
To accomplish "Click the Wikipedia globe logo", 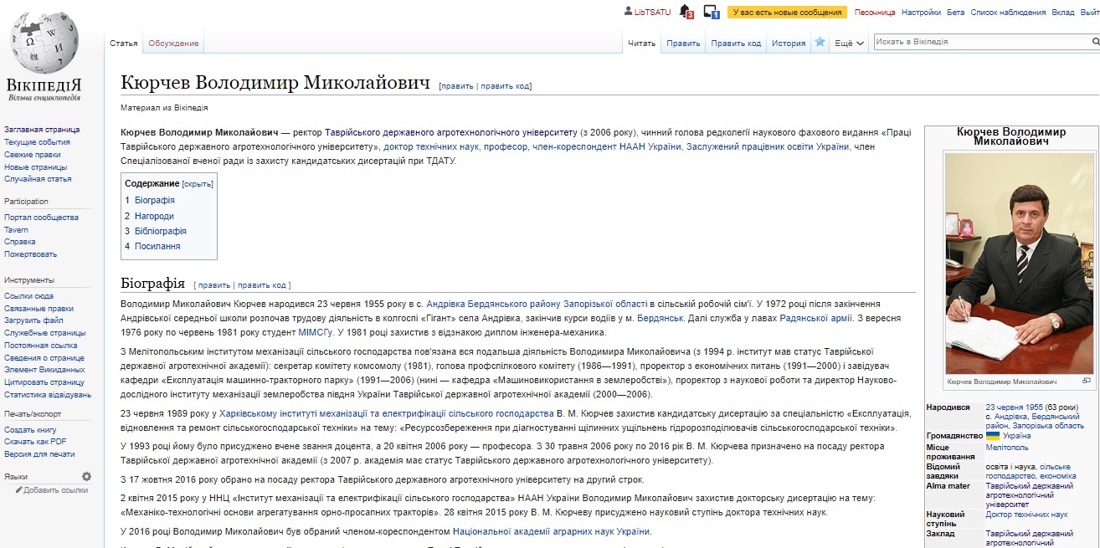I will [44, 47].
